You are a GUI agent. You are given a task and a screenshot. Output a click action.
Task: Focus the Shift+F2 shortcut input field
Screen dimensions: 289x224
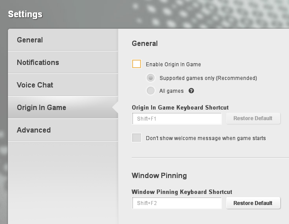[x=177, y=203]
